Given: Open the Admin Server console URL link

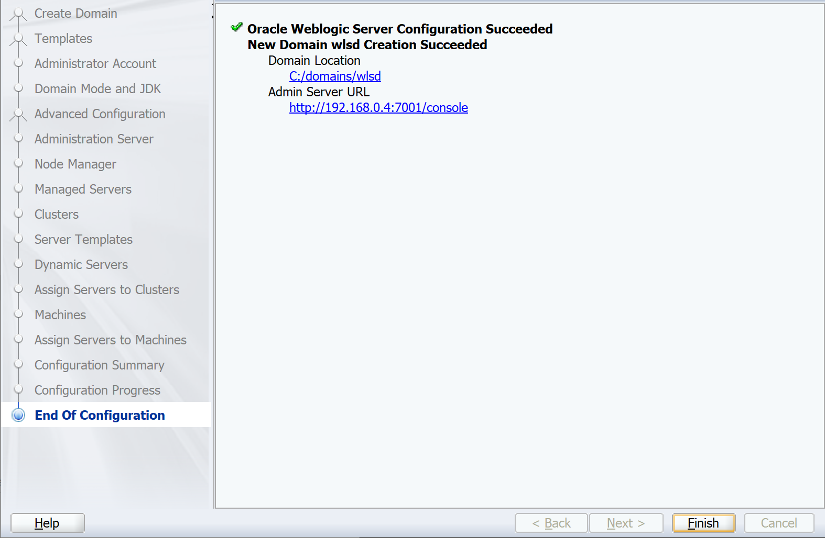Looking at the screenshot, I should (378, 108).
